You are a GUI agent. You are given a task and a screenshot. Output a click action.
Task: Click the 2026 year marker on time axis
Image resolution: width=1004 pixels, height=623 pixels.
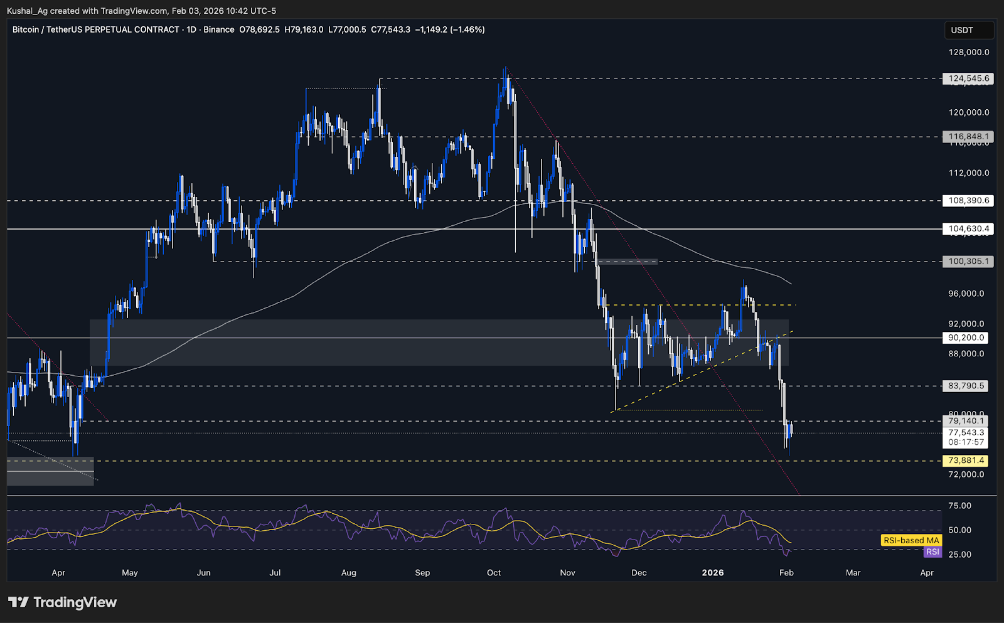point(713,573)
